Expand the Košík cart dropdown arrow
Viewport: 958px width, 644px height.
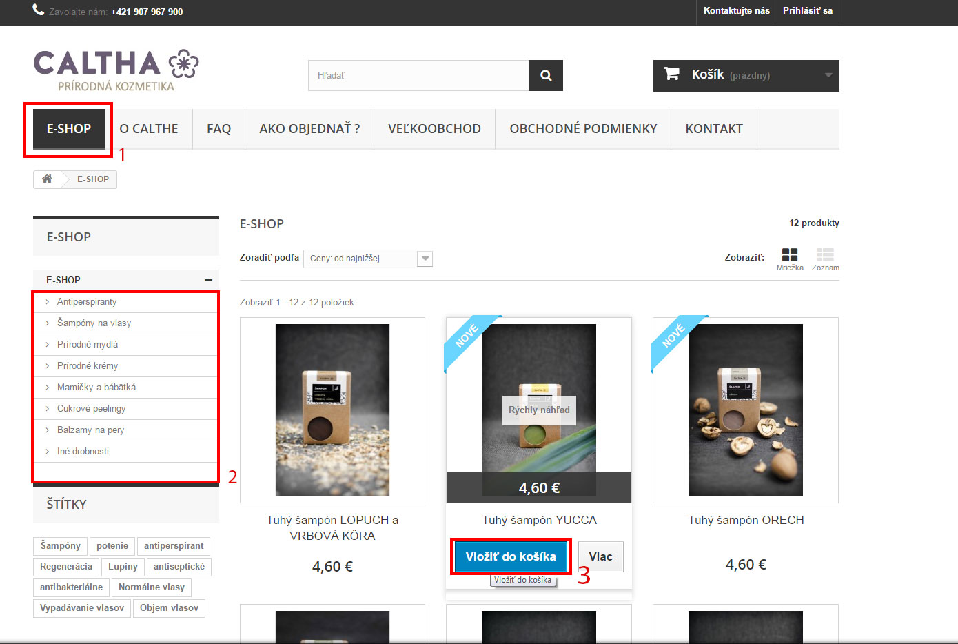click(828, 75)
